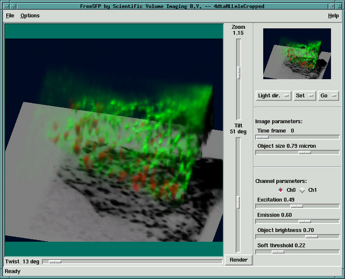The image size is (345, 279).
Task: Open the Light dir. dropdown
Action: click(x=273, y=95)
